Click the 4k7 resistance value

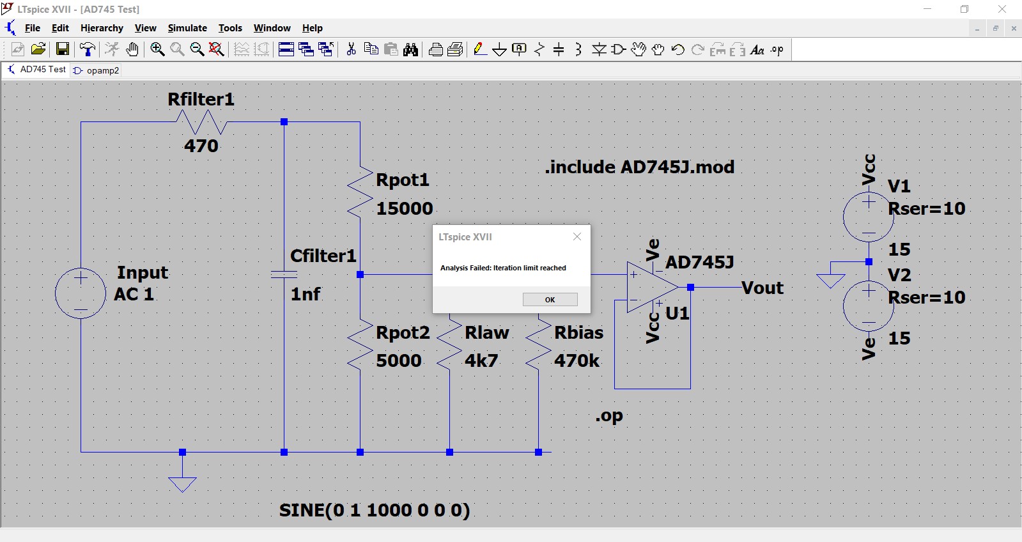click(x=481, y=360)
